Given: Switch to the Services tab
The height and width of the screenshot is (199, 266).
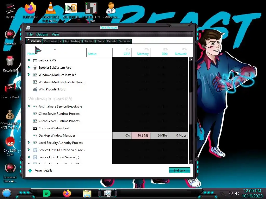Looking at the screenshot, I should point(124,41).
